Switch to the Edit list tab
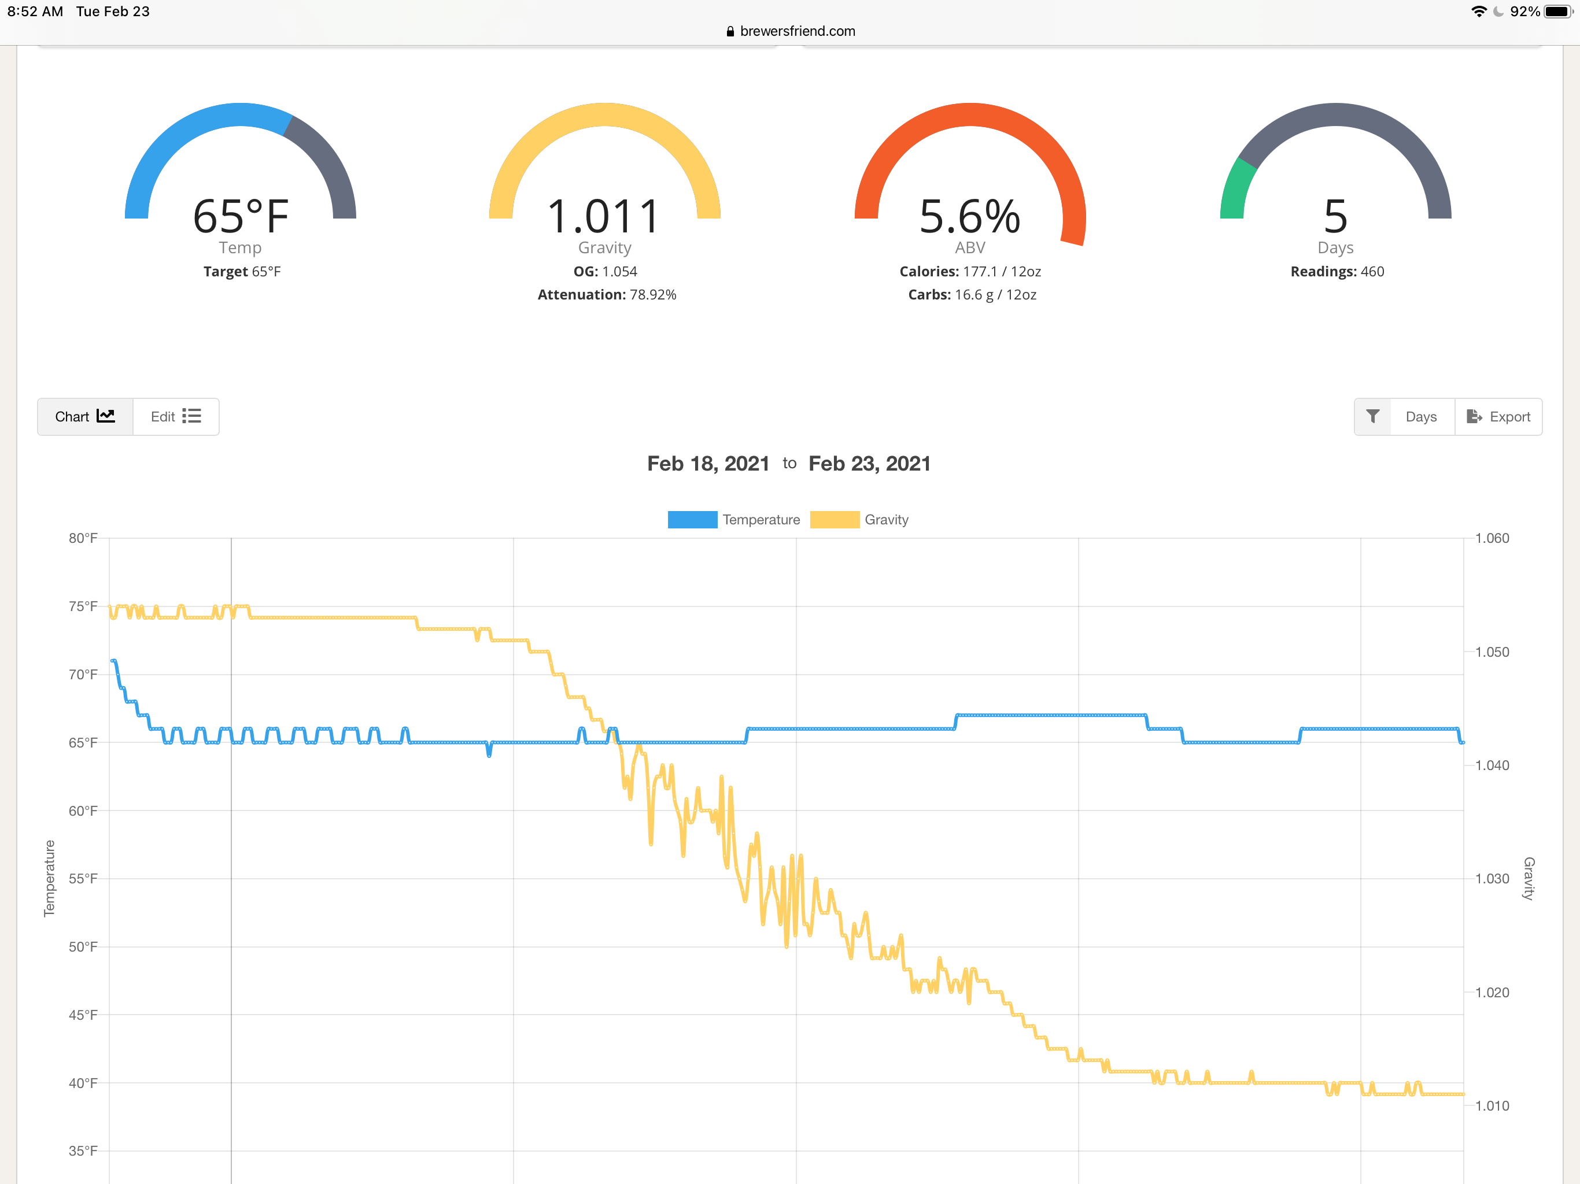This screenshot has height=1184, width=1580. click(176, 416)
